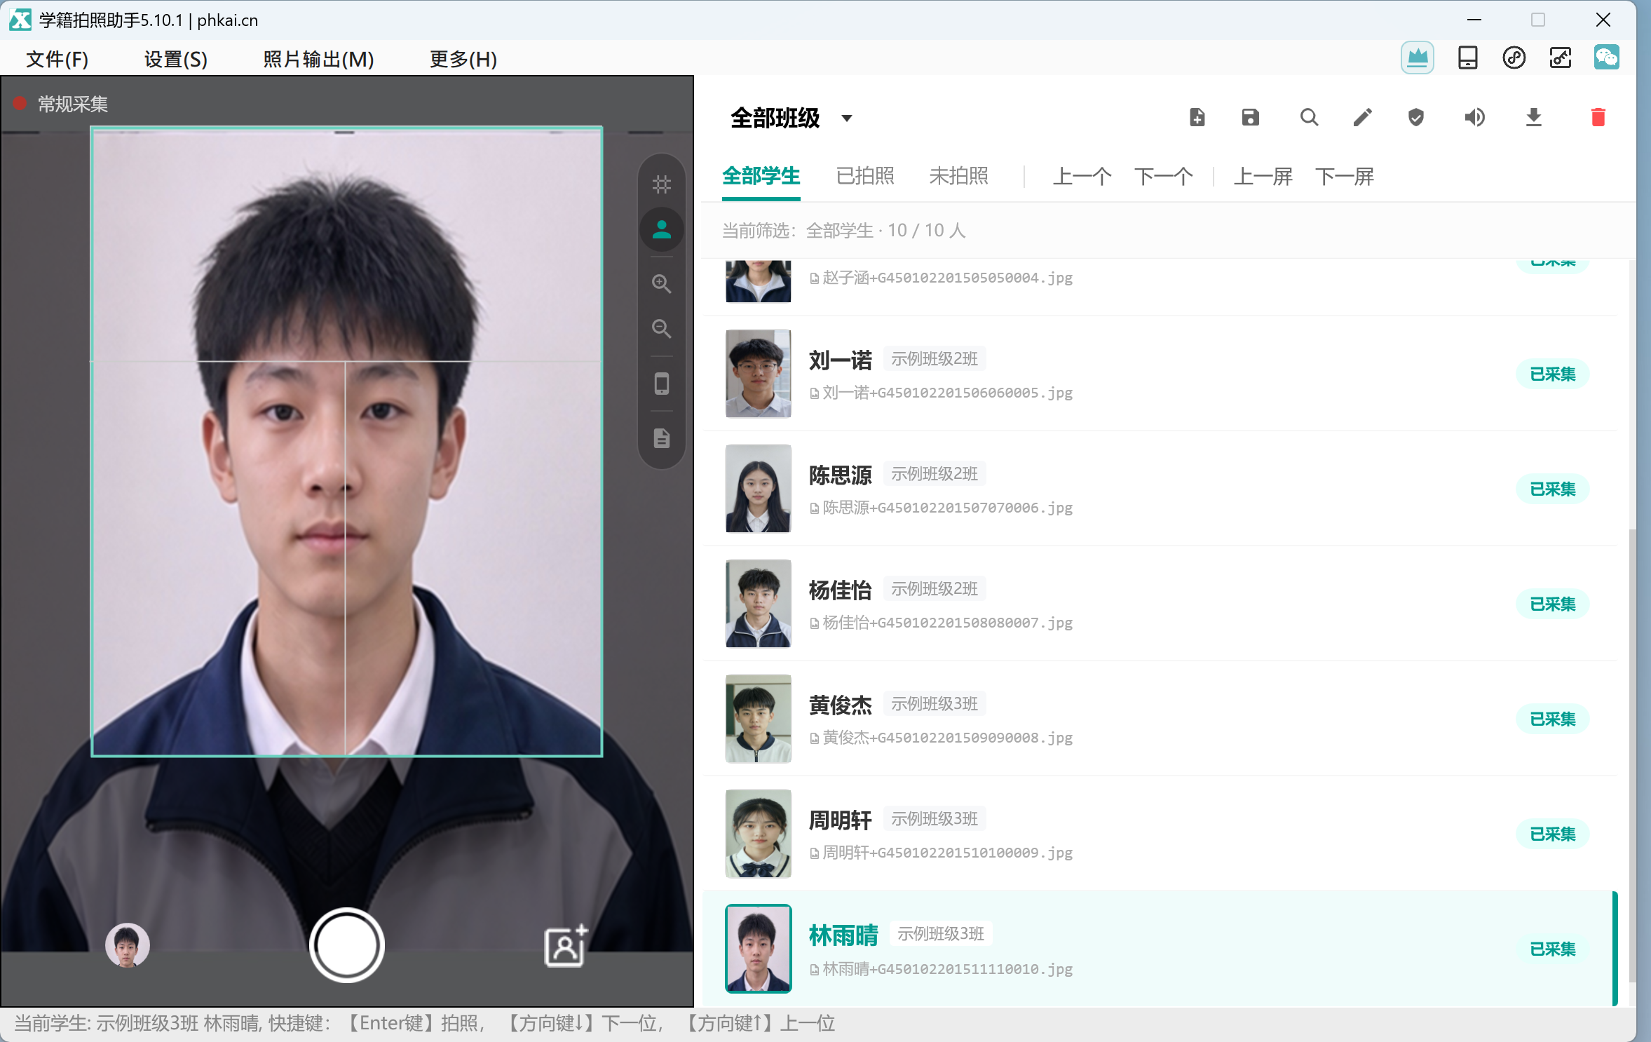Click the import portrait photo icon
Viewport: 1651px width, 1042px height.
click(x=566, y=945)
